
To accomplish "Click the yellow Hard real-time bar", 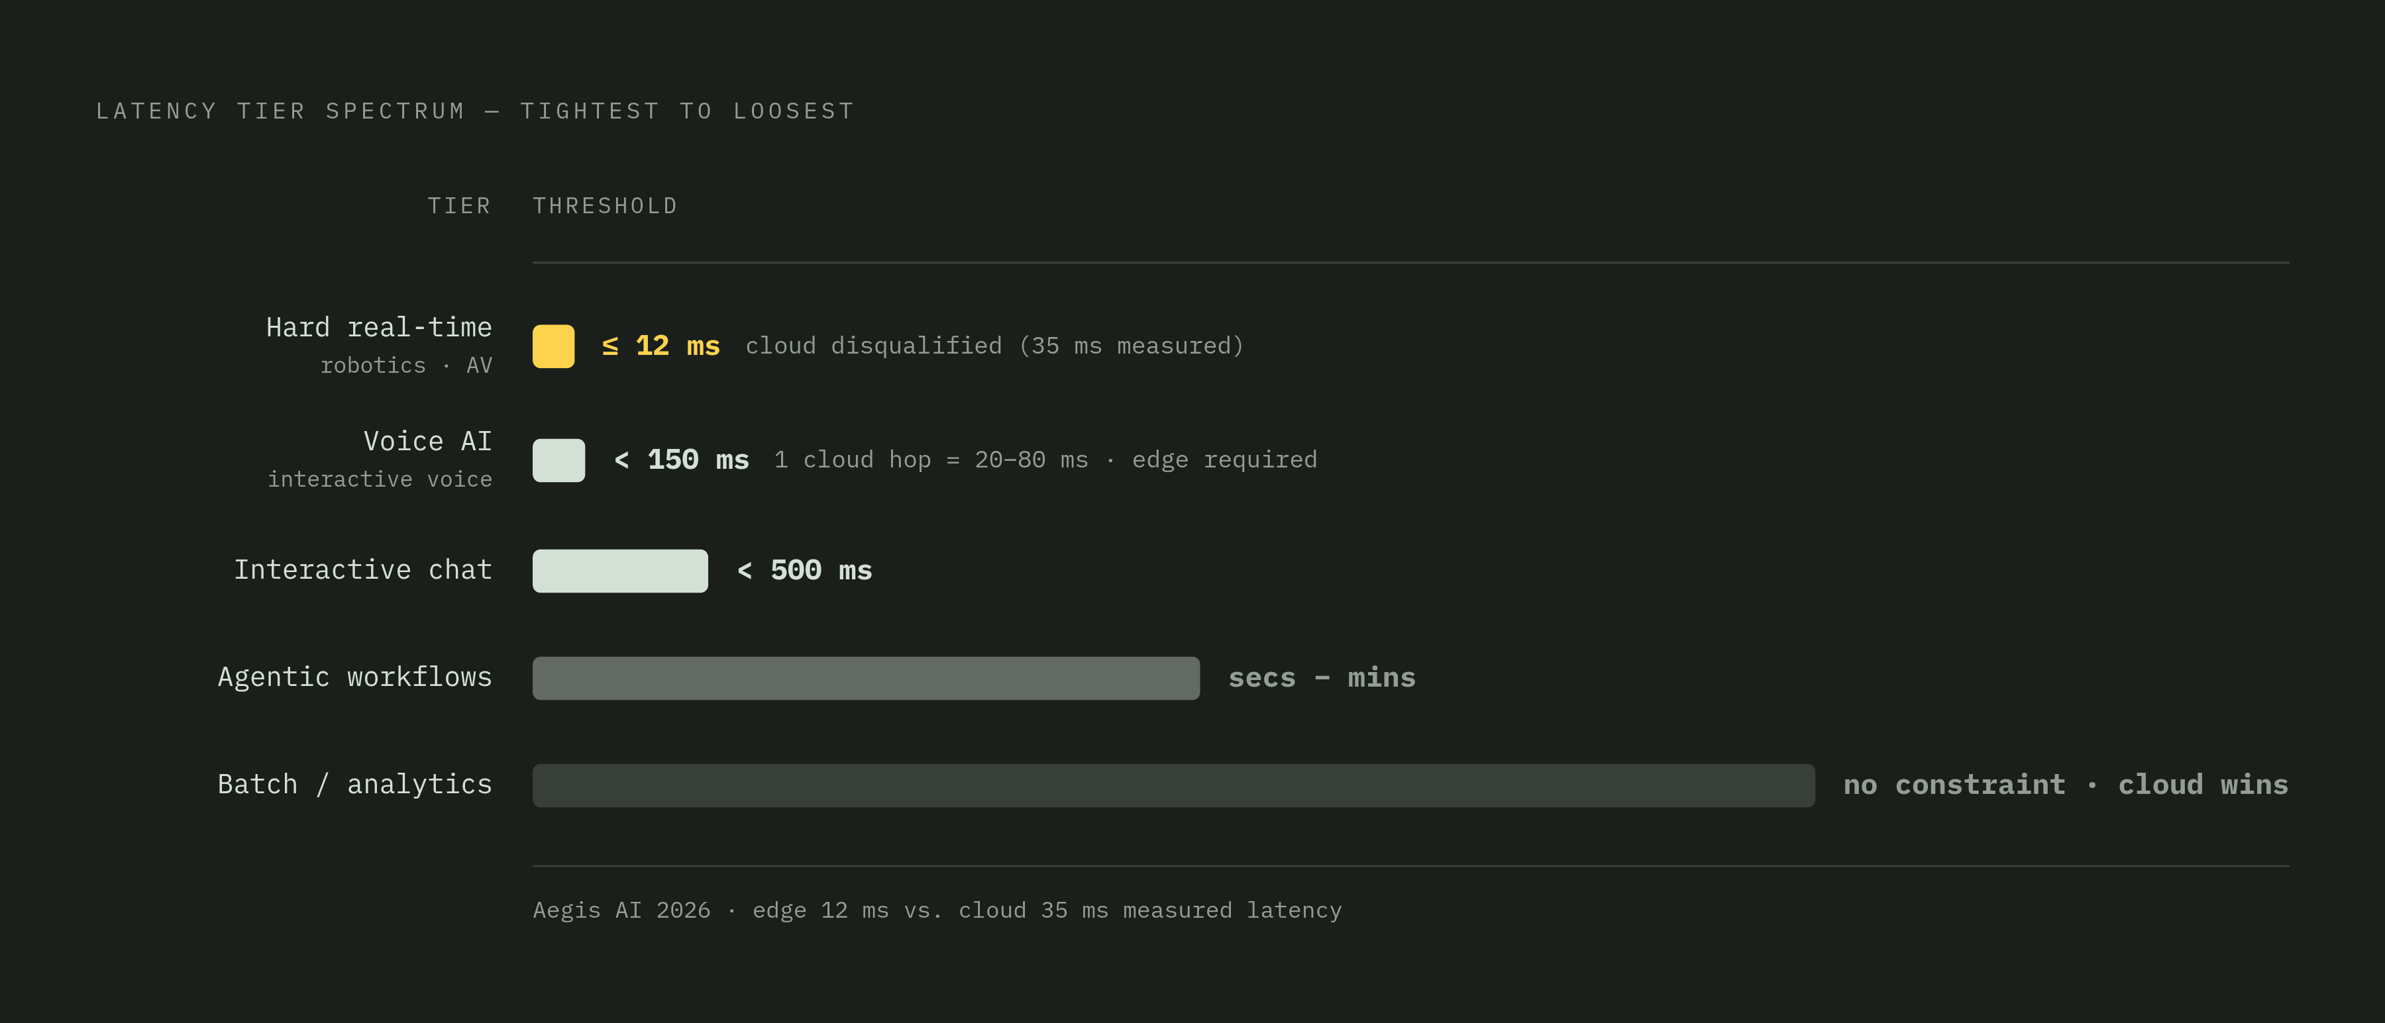I will tap(554, 346).
